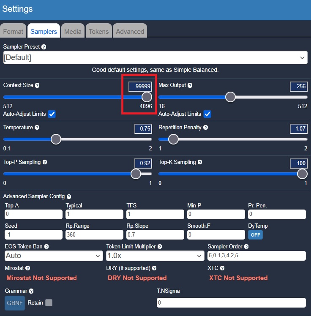The image size is (311, 316).
Task: Click the Top-P value box 0.92
Action: pyautogui.click(x=143, y=163)
